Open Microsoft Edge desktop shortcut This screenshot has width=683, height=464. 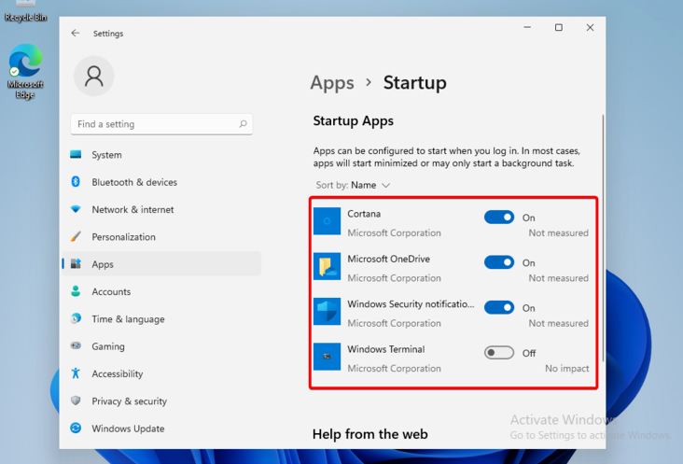pyautogui.click(x=25, y=72)
